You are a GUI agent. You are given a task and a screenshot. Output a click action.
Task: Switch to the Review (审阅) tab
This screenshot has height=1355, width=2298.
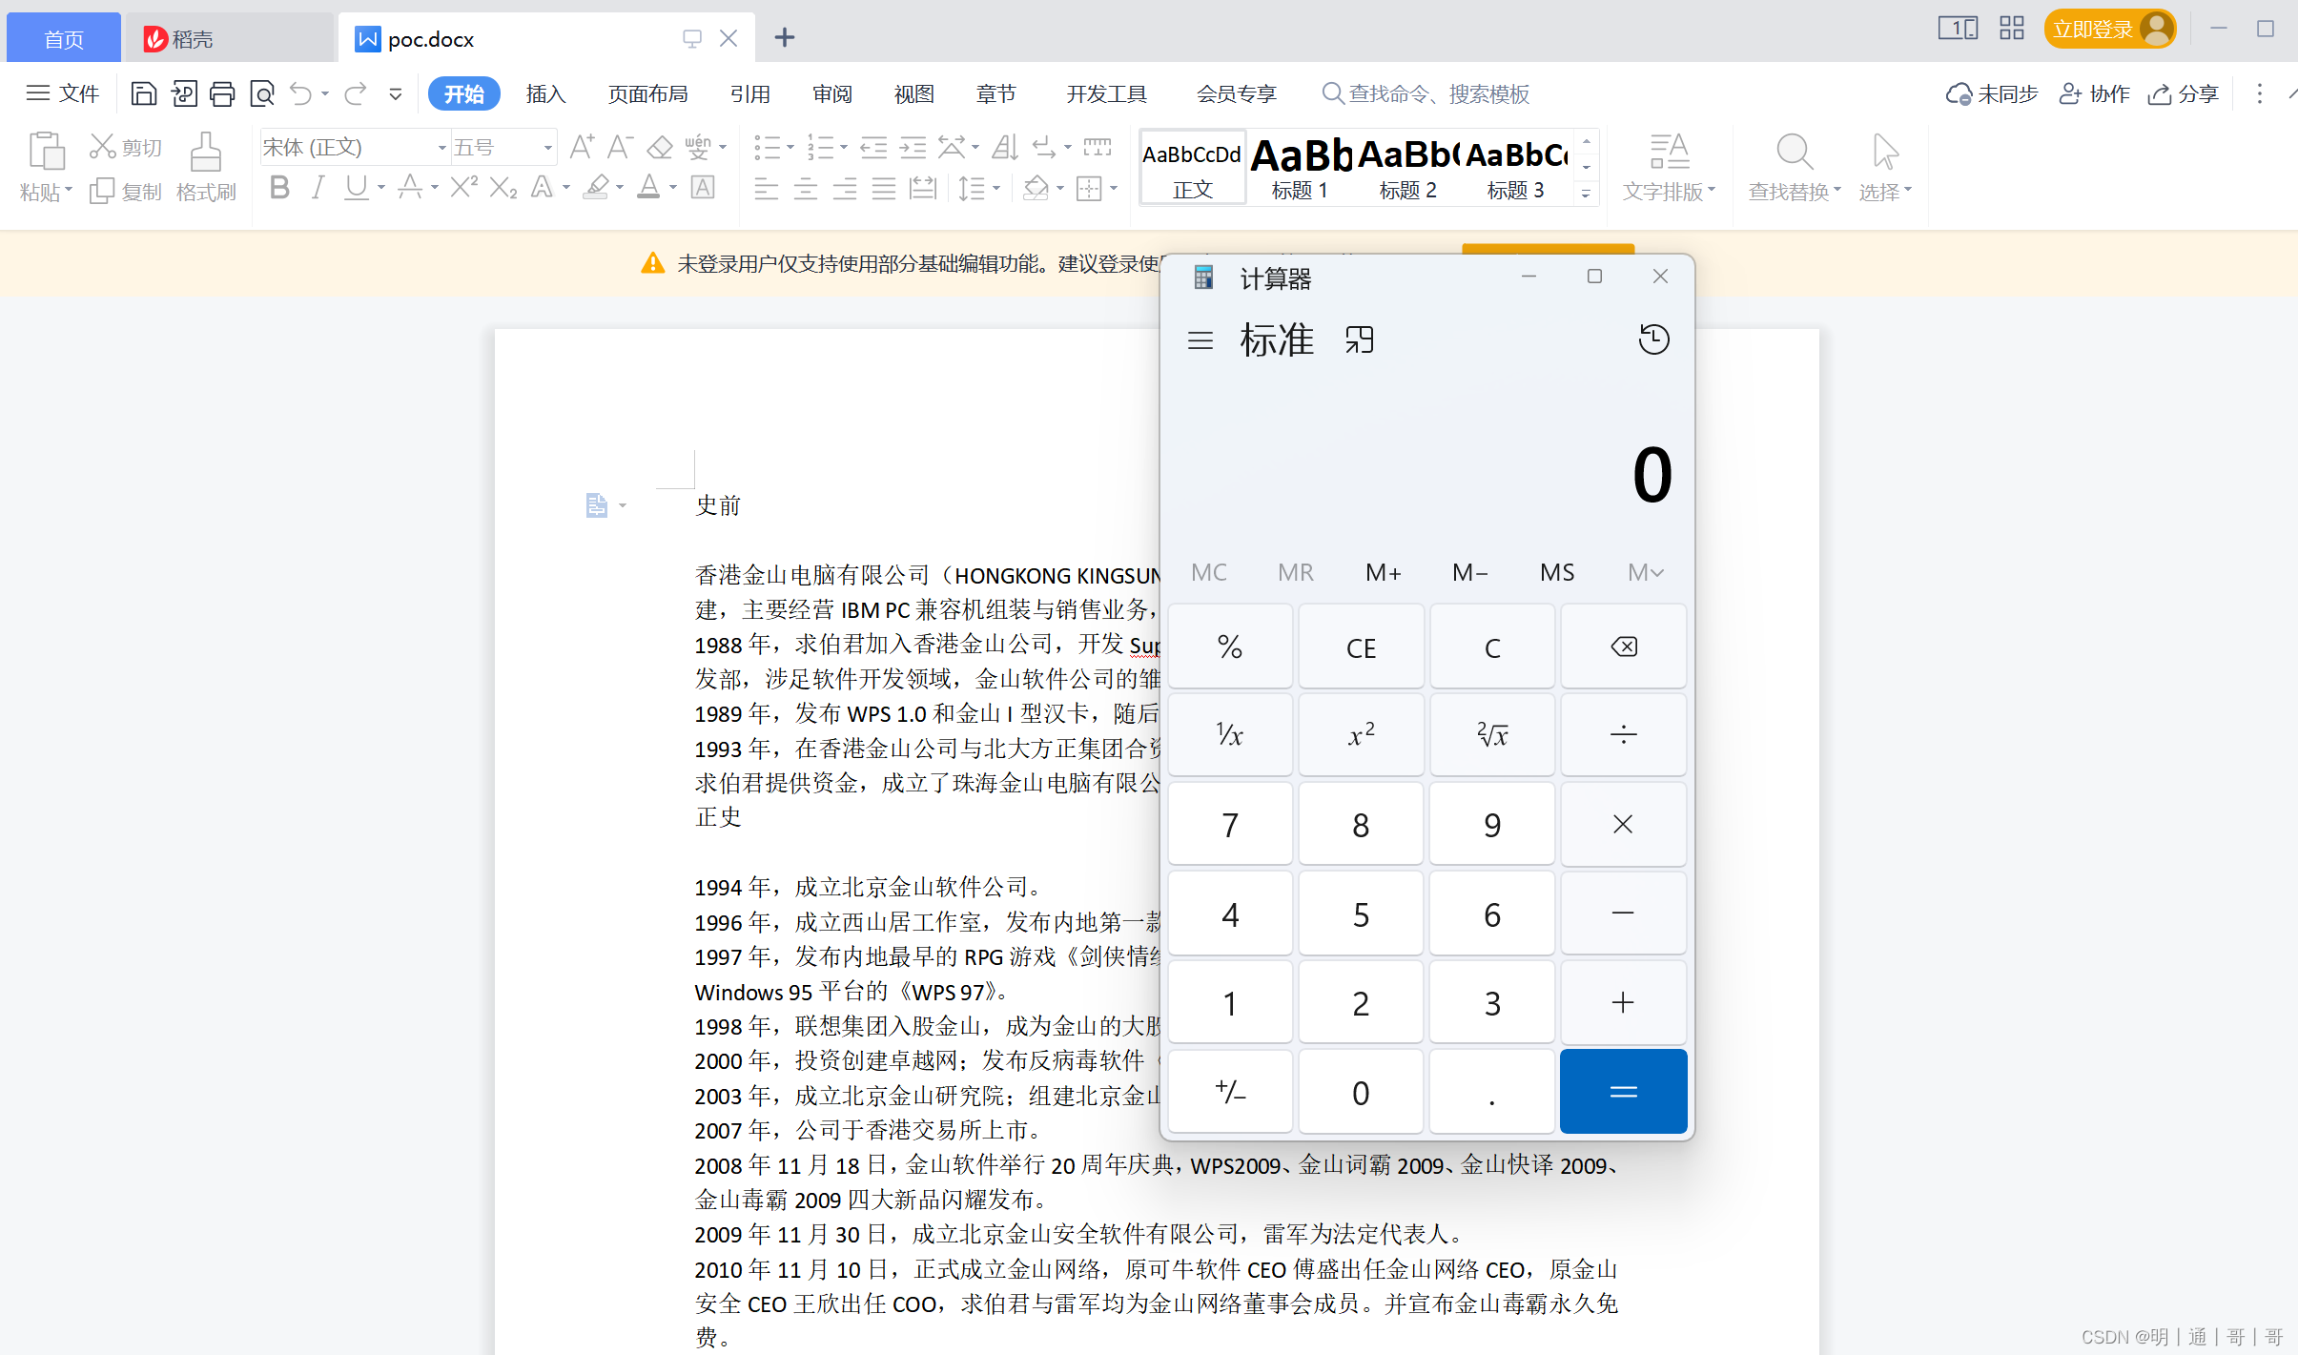[x=831, y=93]
